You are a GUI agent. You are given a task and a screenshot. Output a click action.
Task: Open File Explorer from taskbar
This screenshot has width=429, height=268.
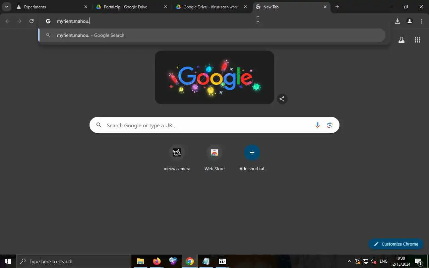tap(140, 261)
